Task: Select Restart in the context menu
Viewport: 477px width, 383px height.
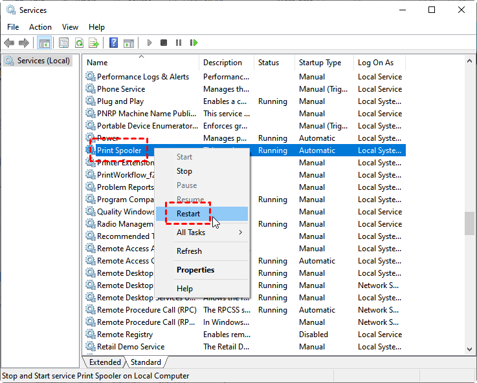Action: tap(188, 214)
